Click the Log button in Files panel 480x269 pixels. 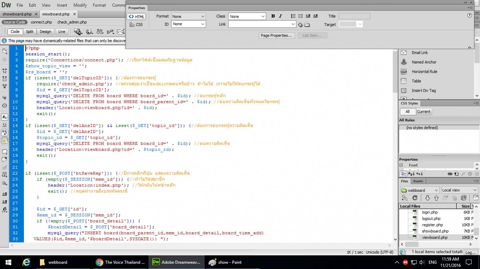pyautogui.click(x=470, y=252)
